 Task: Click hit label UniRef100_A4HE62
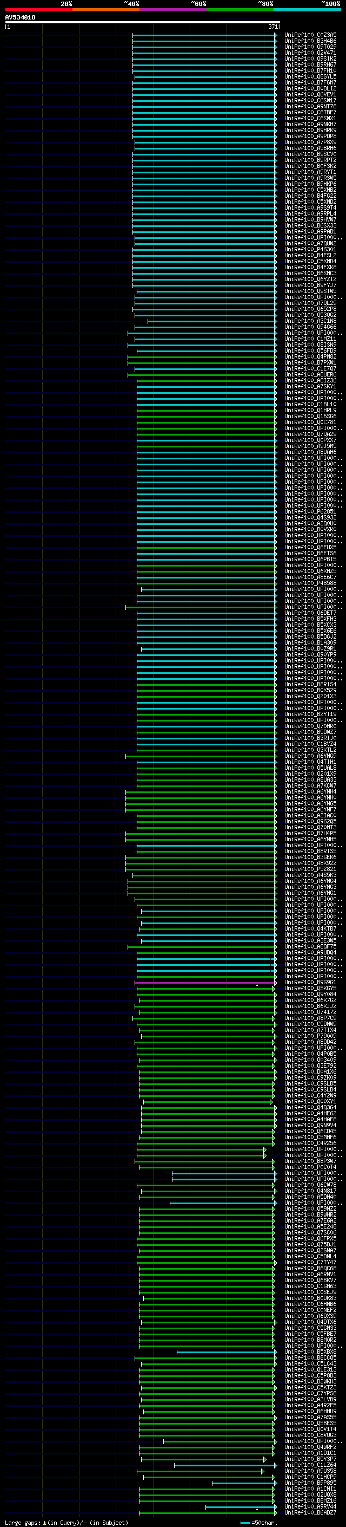(310, 1113)
